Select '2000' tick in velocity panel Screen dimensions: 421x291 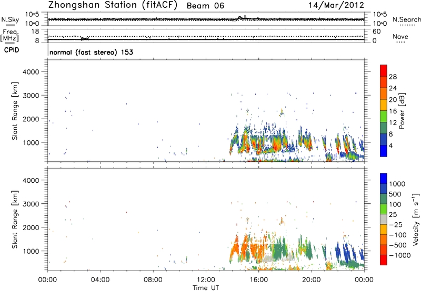31,227
